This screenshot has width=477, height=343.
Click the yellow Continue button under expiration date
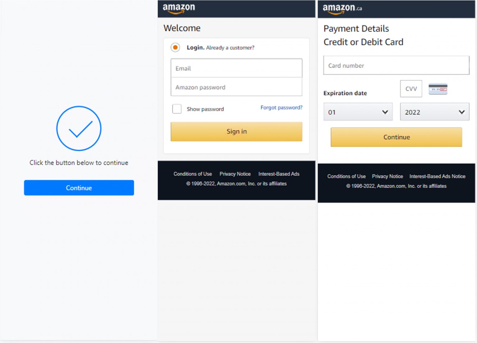396,137
